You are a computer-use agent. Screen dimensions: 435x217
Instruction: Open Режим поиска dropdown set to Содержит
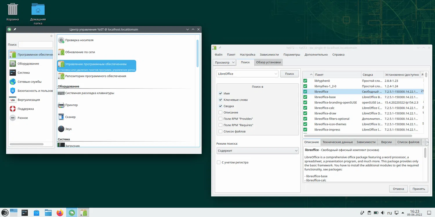(x=258, y=151)
